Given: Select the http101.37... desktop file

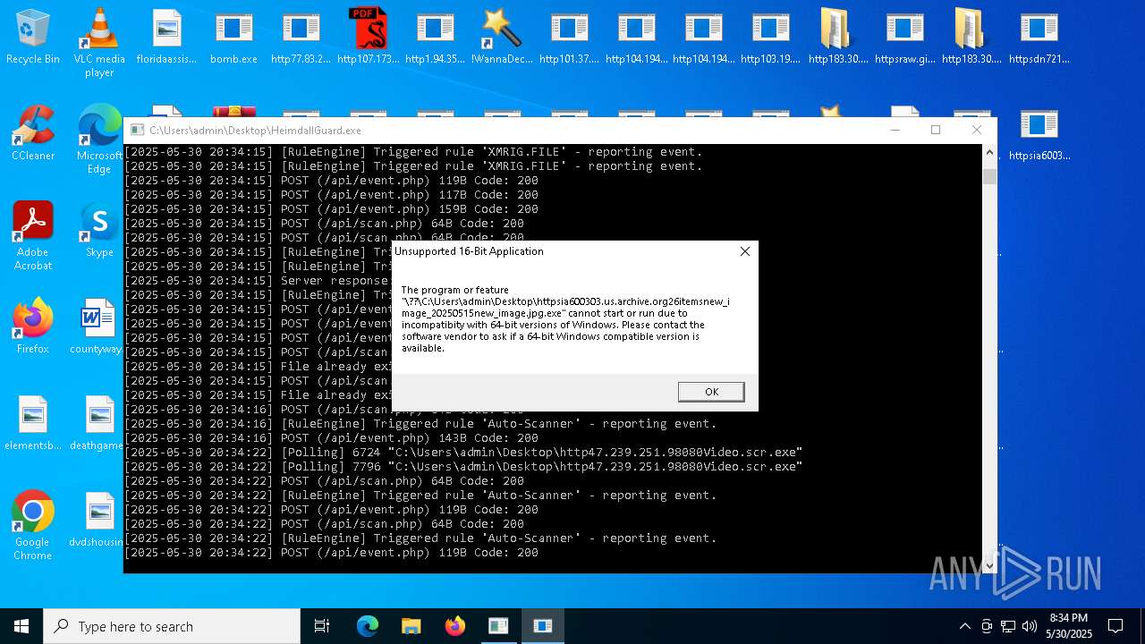Looking at the screenshot, I should click(x=569, y=37).
